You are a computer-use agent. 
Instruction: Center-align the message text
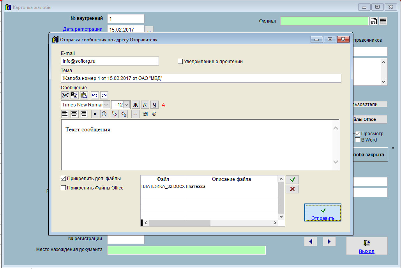[x=74, y=114]
